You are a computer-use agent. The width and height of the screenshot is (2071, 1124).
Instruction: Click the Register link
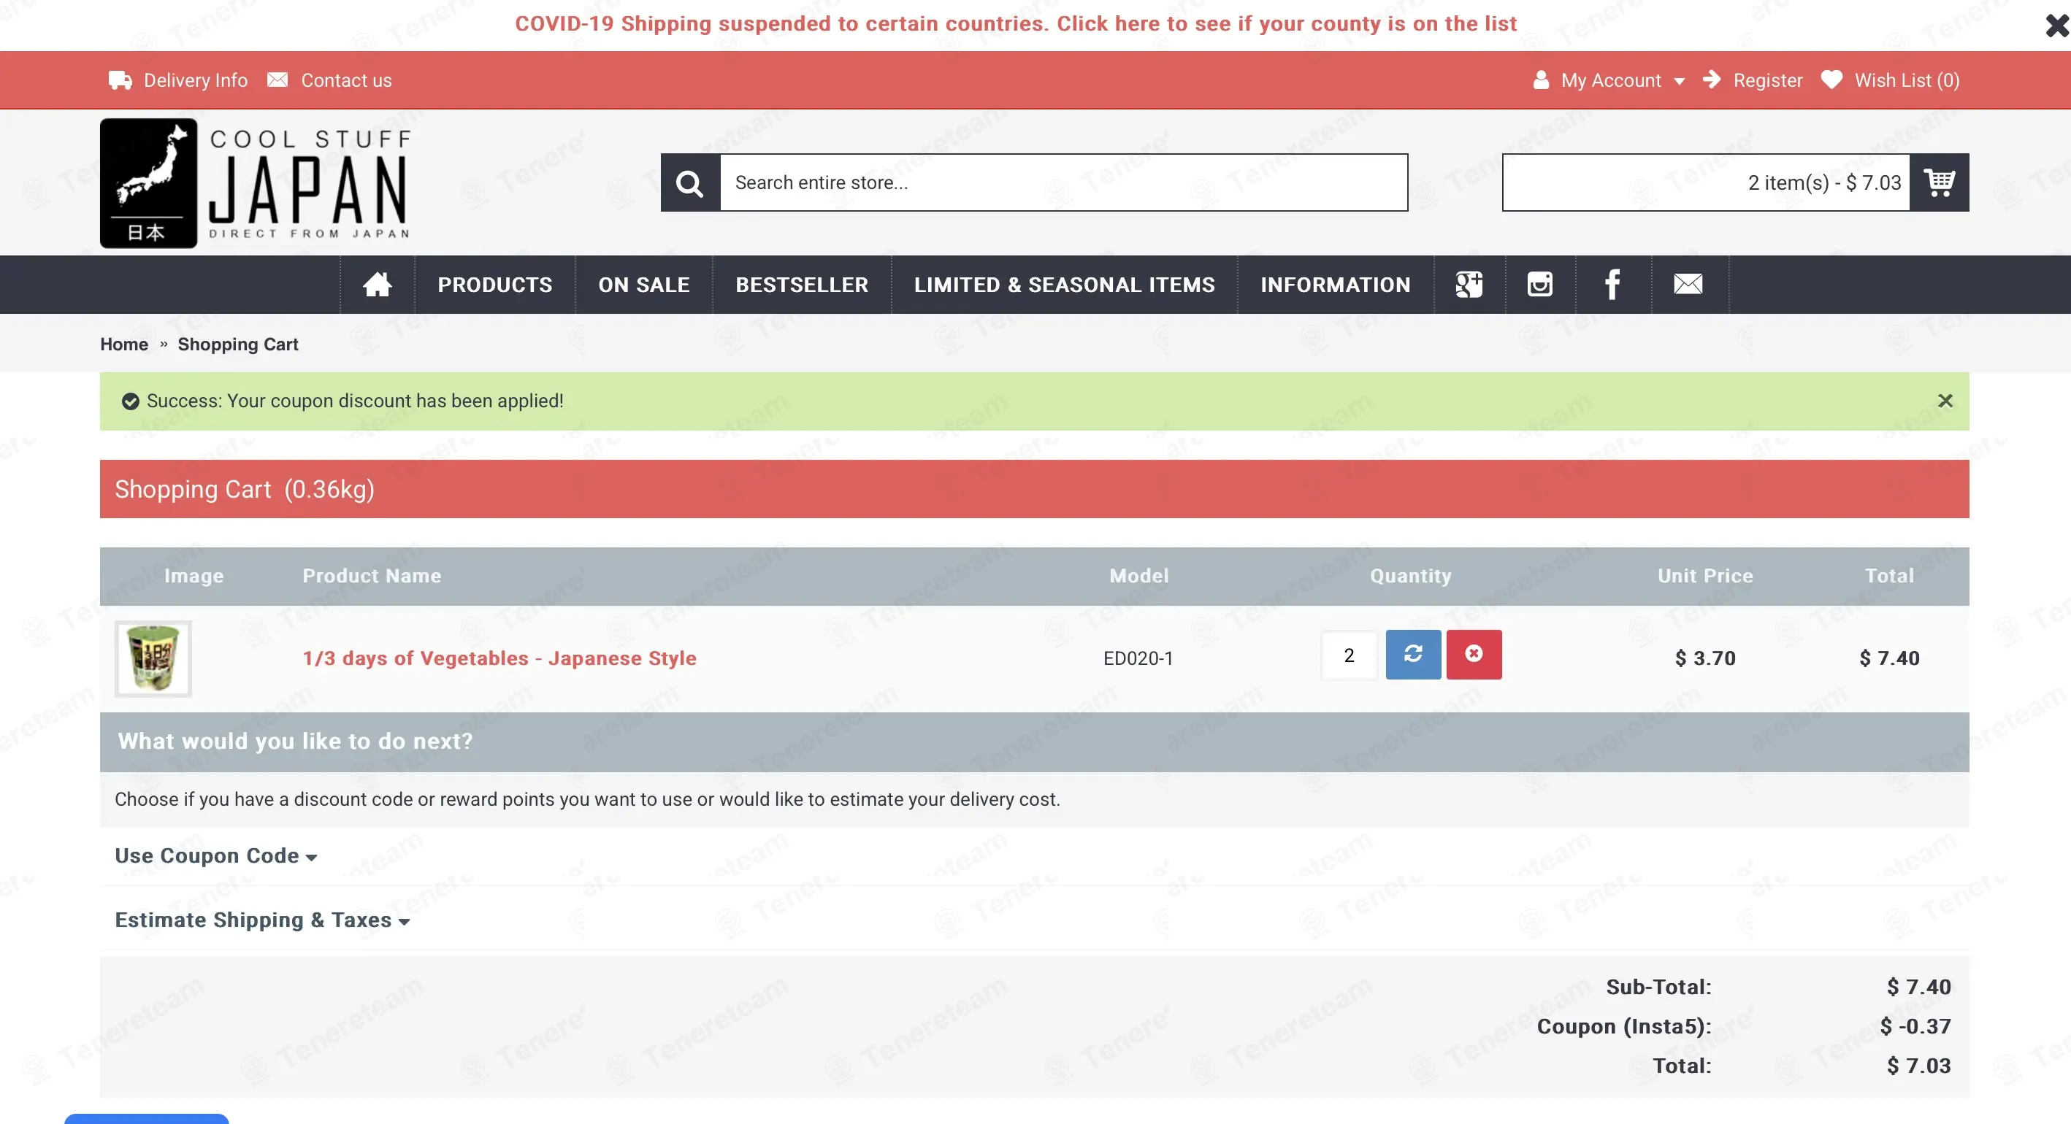1768,80
